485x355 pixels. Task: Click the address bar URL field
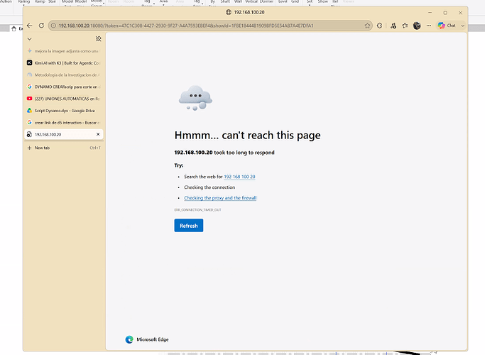pos(210,26)
